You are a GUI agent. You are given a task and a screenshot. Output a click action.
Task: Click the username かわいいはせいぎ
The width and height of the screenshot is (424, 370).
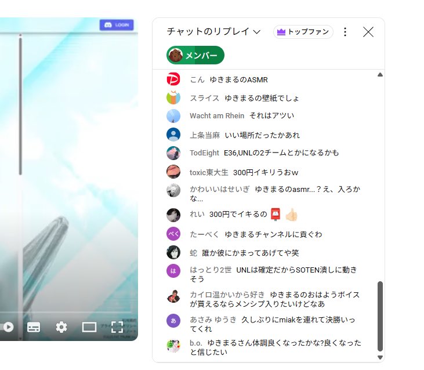click(x=220, y=189)
